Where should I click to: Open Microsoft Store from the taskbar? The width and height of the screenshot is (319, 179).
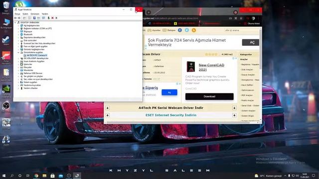click(x=52, y=176)
